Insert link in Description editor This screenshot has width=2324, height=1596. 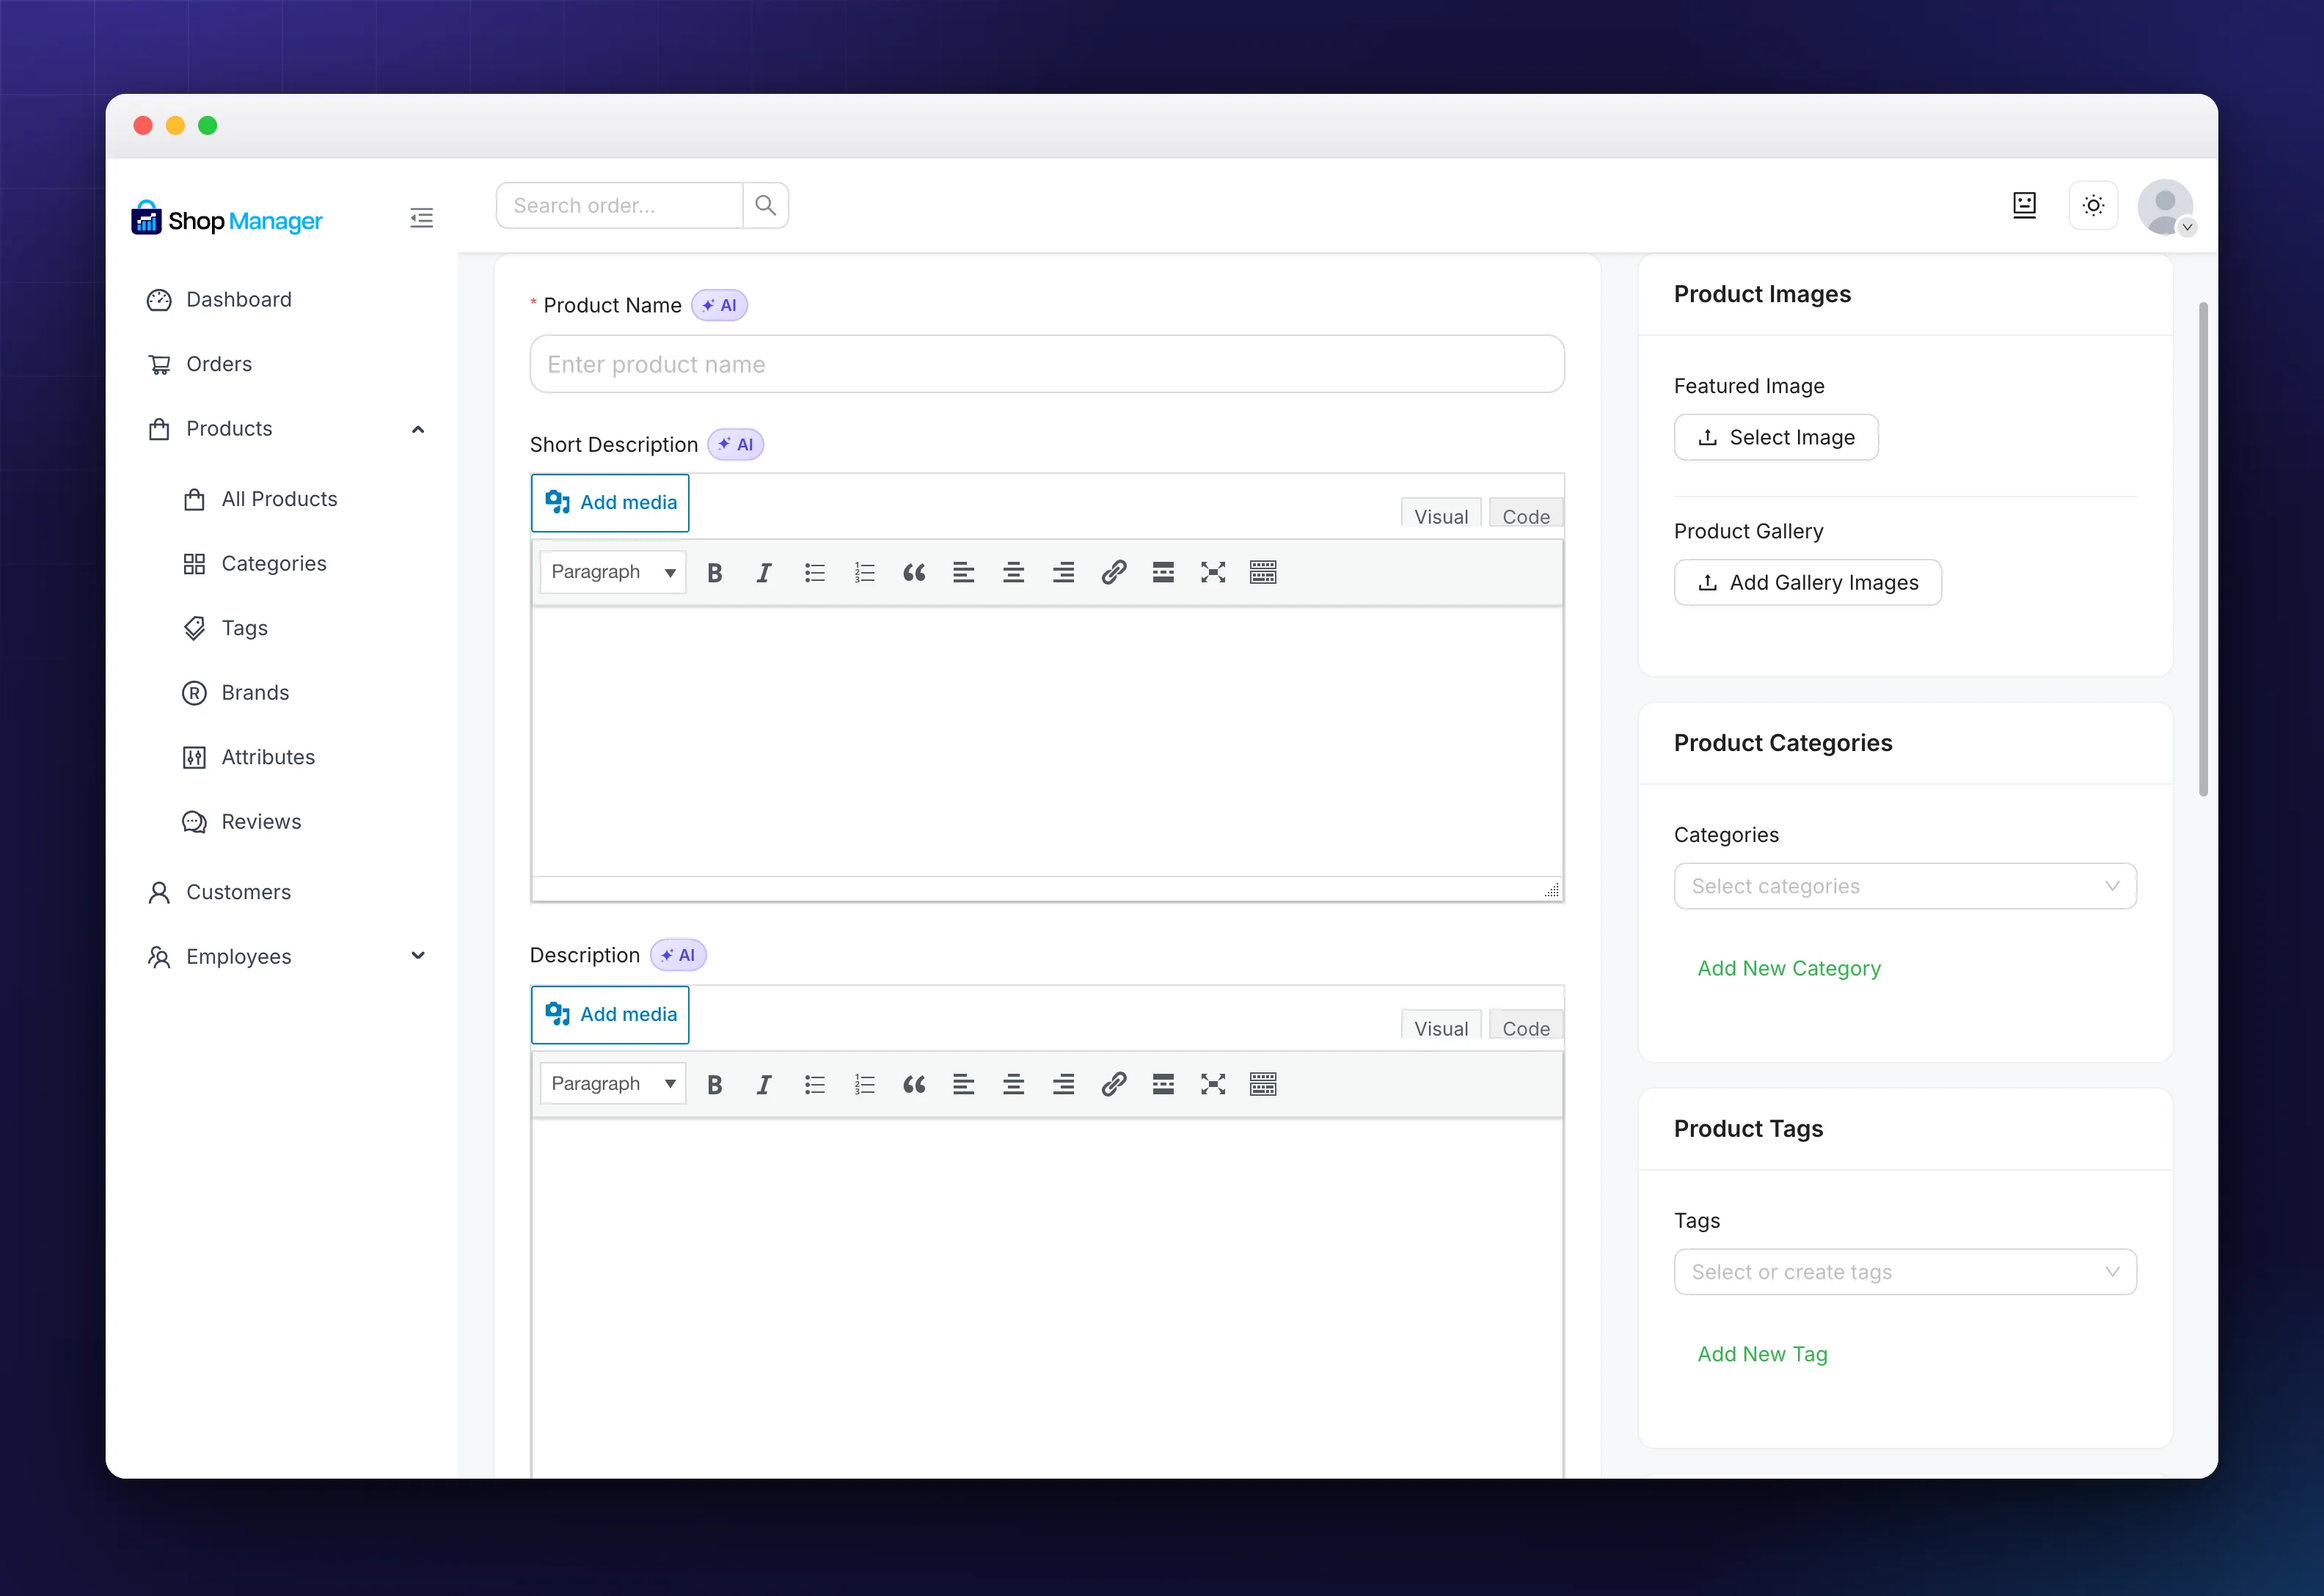click(1113, 1084)
